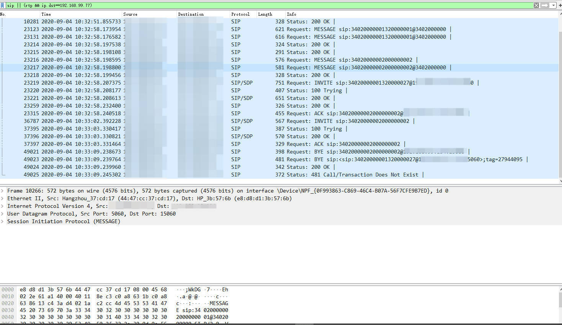Select packet 49021 BYE request row
The height and width of the screenshot is (325, 562).
(x=279, y=152)
